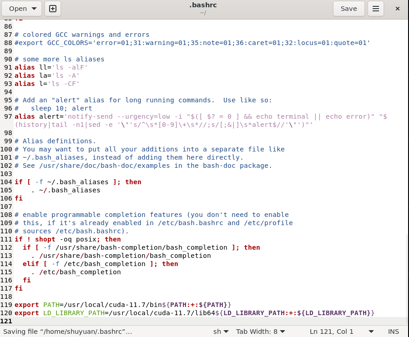
Task: Click the "~/.bash_aliases, instead of adding" comment
Action: (129, 157)
